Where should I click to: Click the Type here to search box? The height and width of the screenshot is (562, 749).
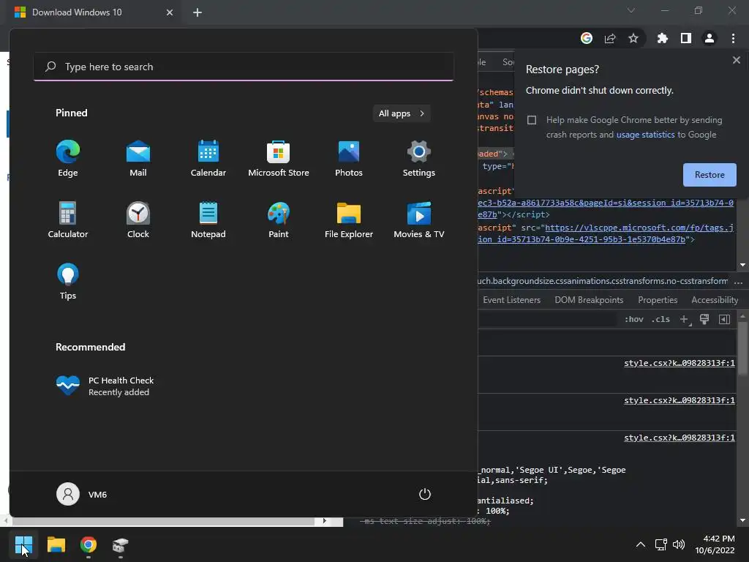[x=244, y=67]
